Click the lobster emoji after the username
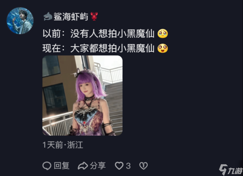This screenshot has width=243, height=176. [94, 17]
